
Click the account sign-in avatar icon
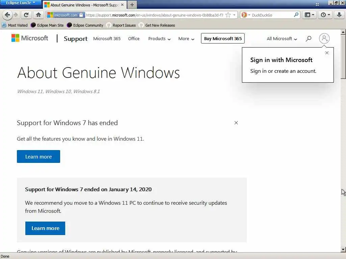click(x=324, y=38)
